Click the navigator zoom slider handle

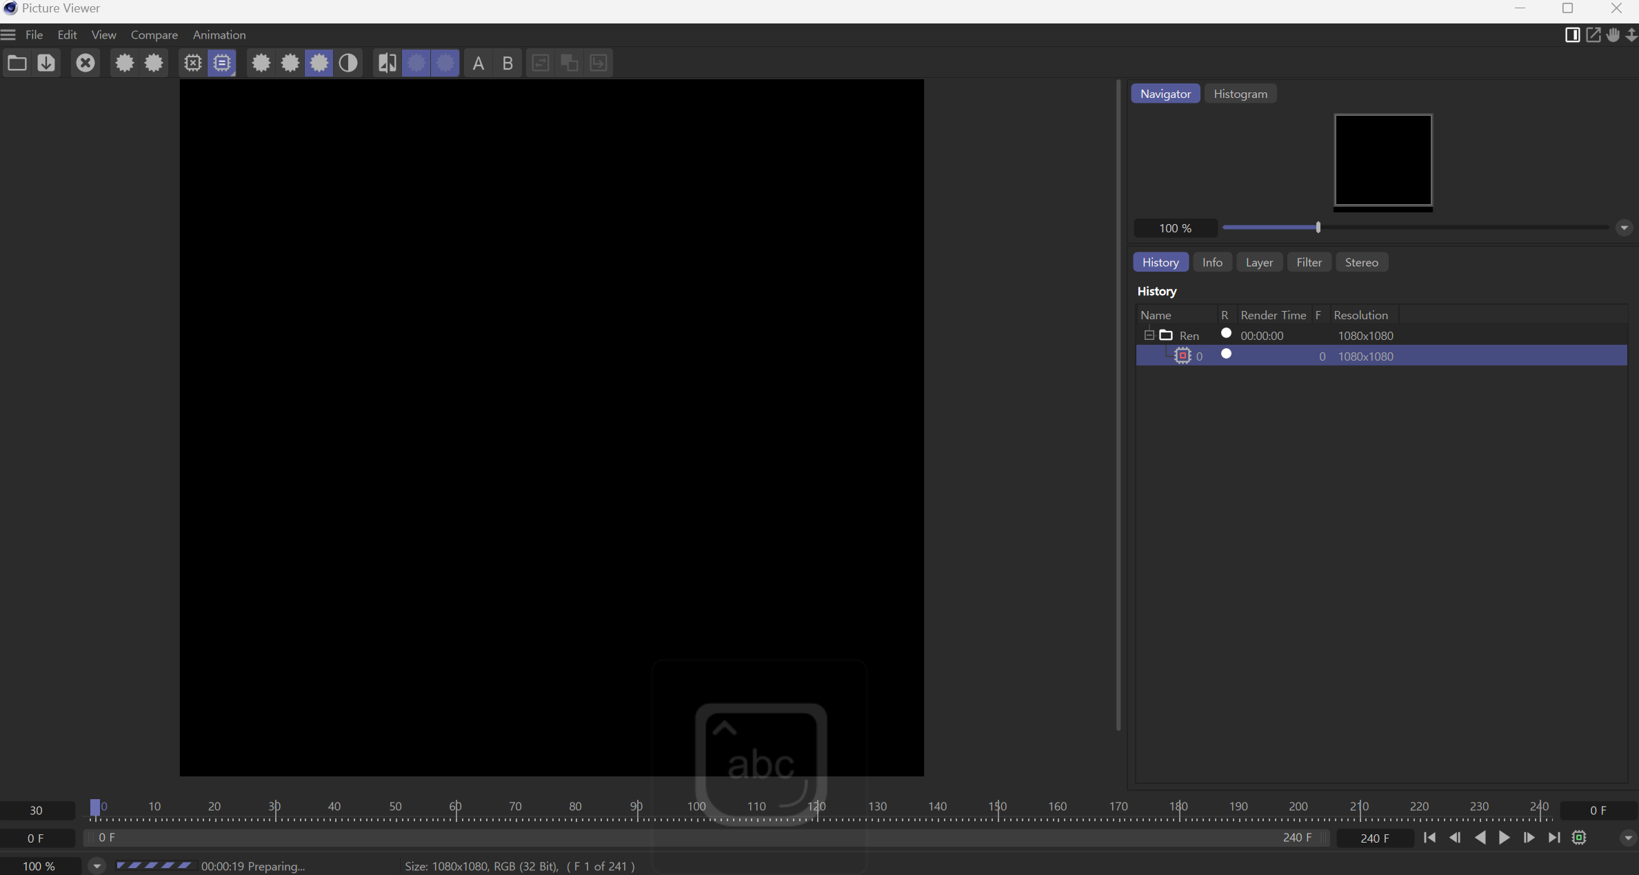click(1318, 228)
